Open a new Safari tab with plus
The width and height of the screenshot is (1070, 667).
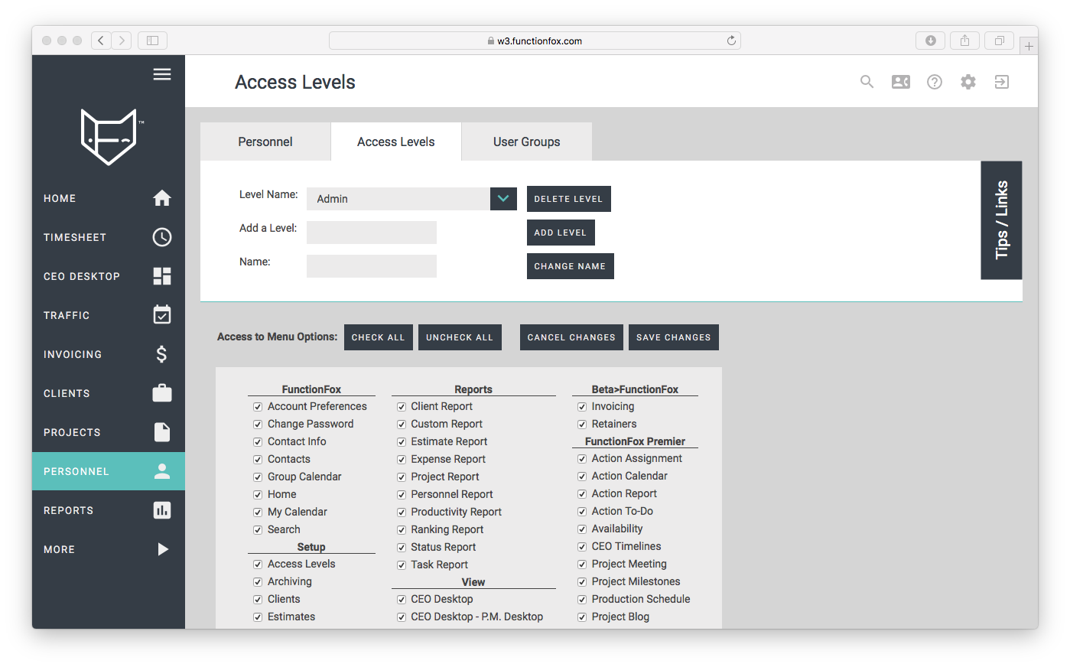click(x=1029, y=46)
